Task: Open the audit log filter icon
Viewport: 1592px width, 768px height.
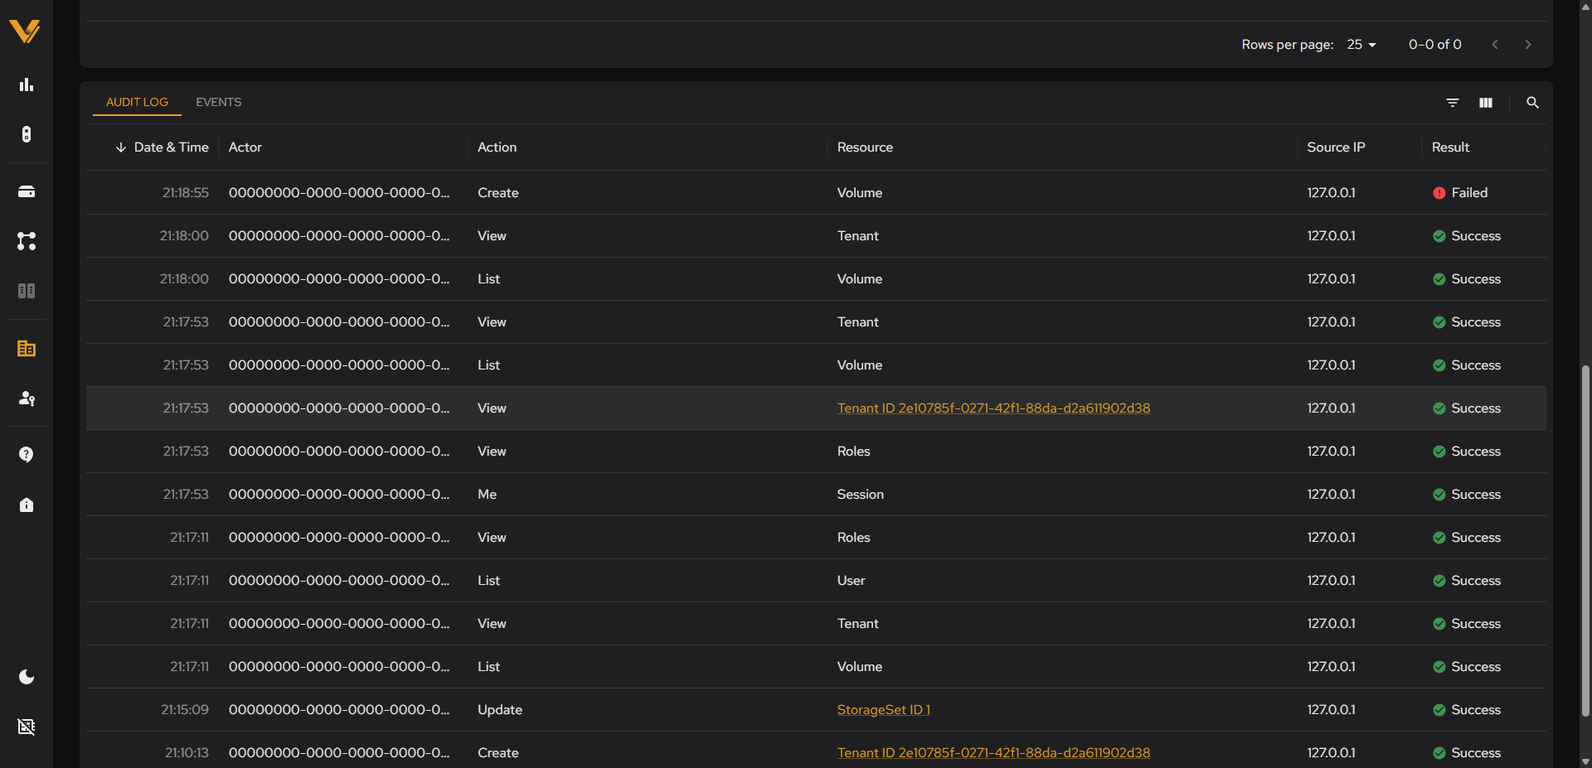Action: pos(1453,103)
